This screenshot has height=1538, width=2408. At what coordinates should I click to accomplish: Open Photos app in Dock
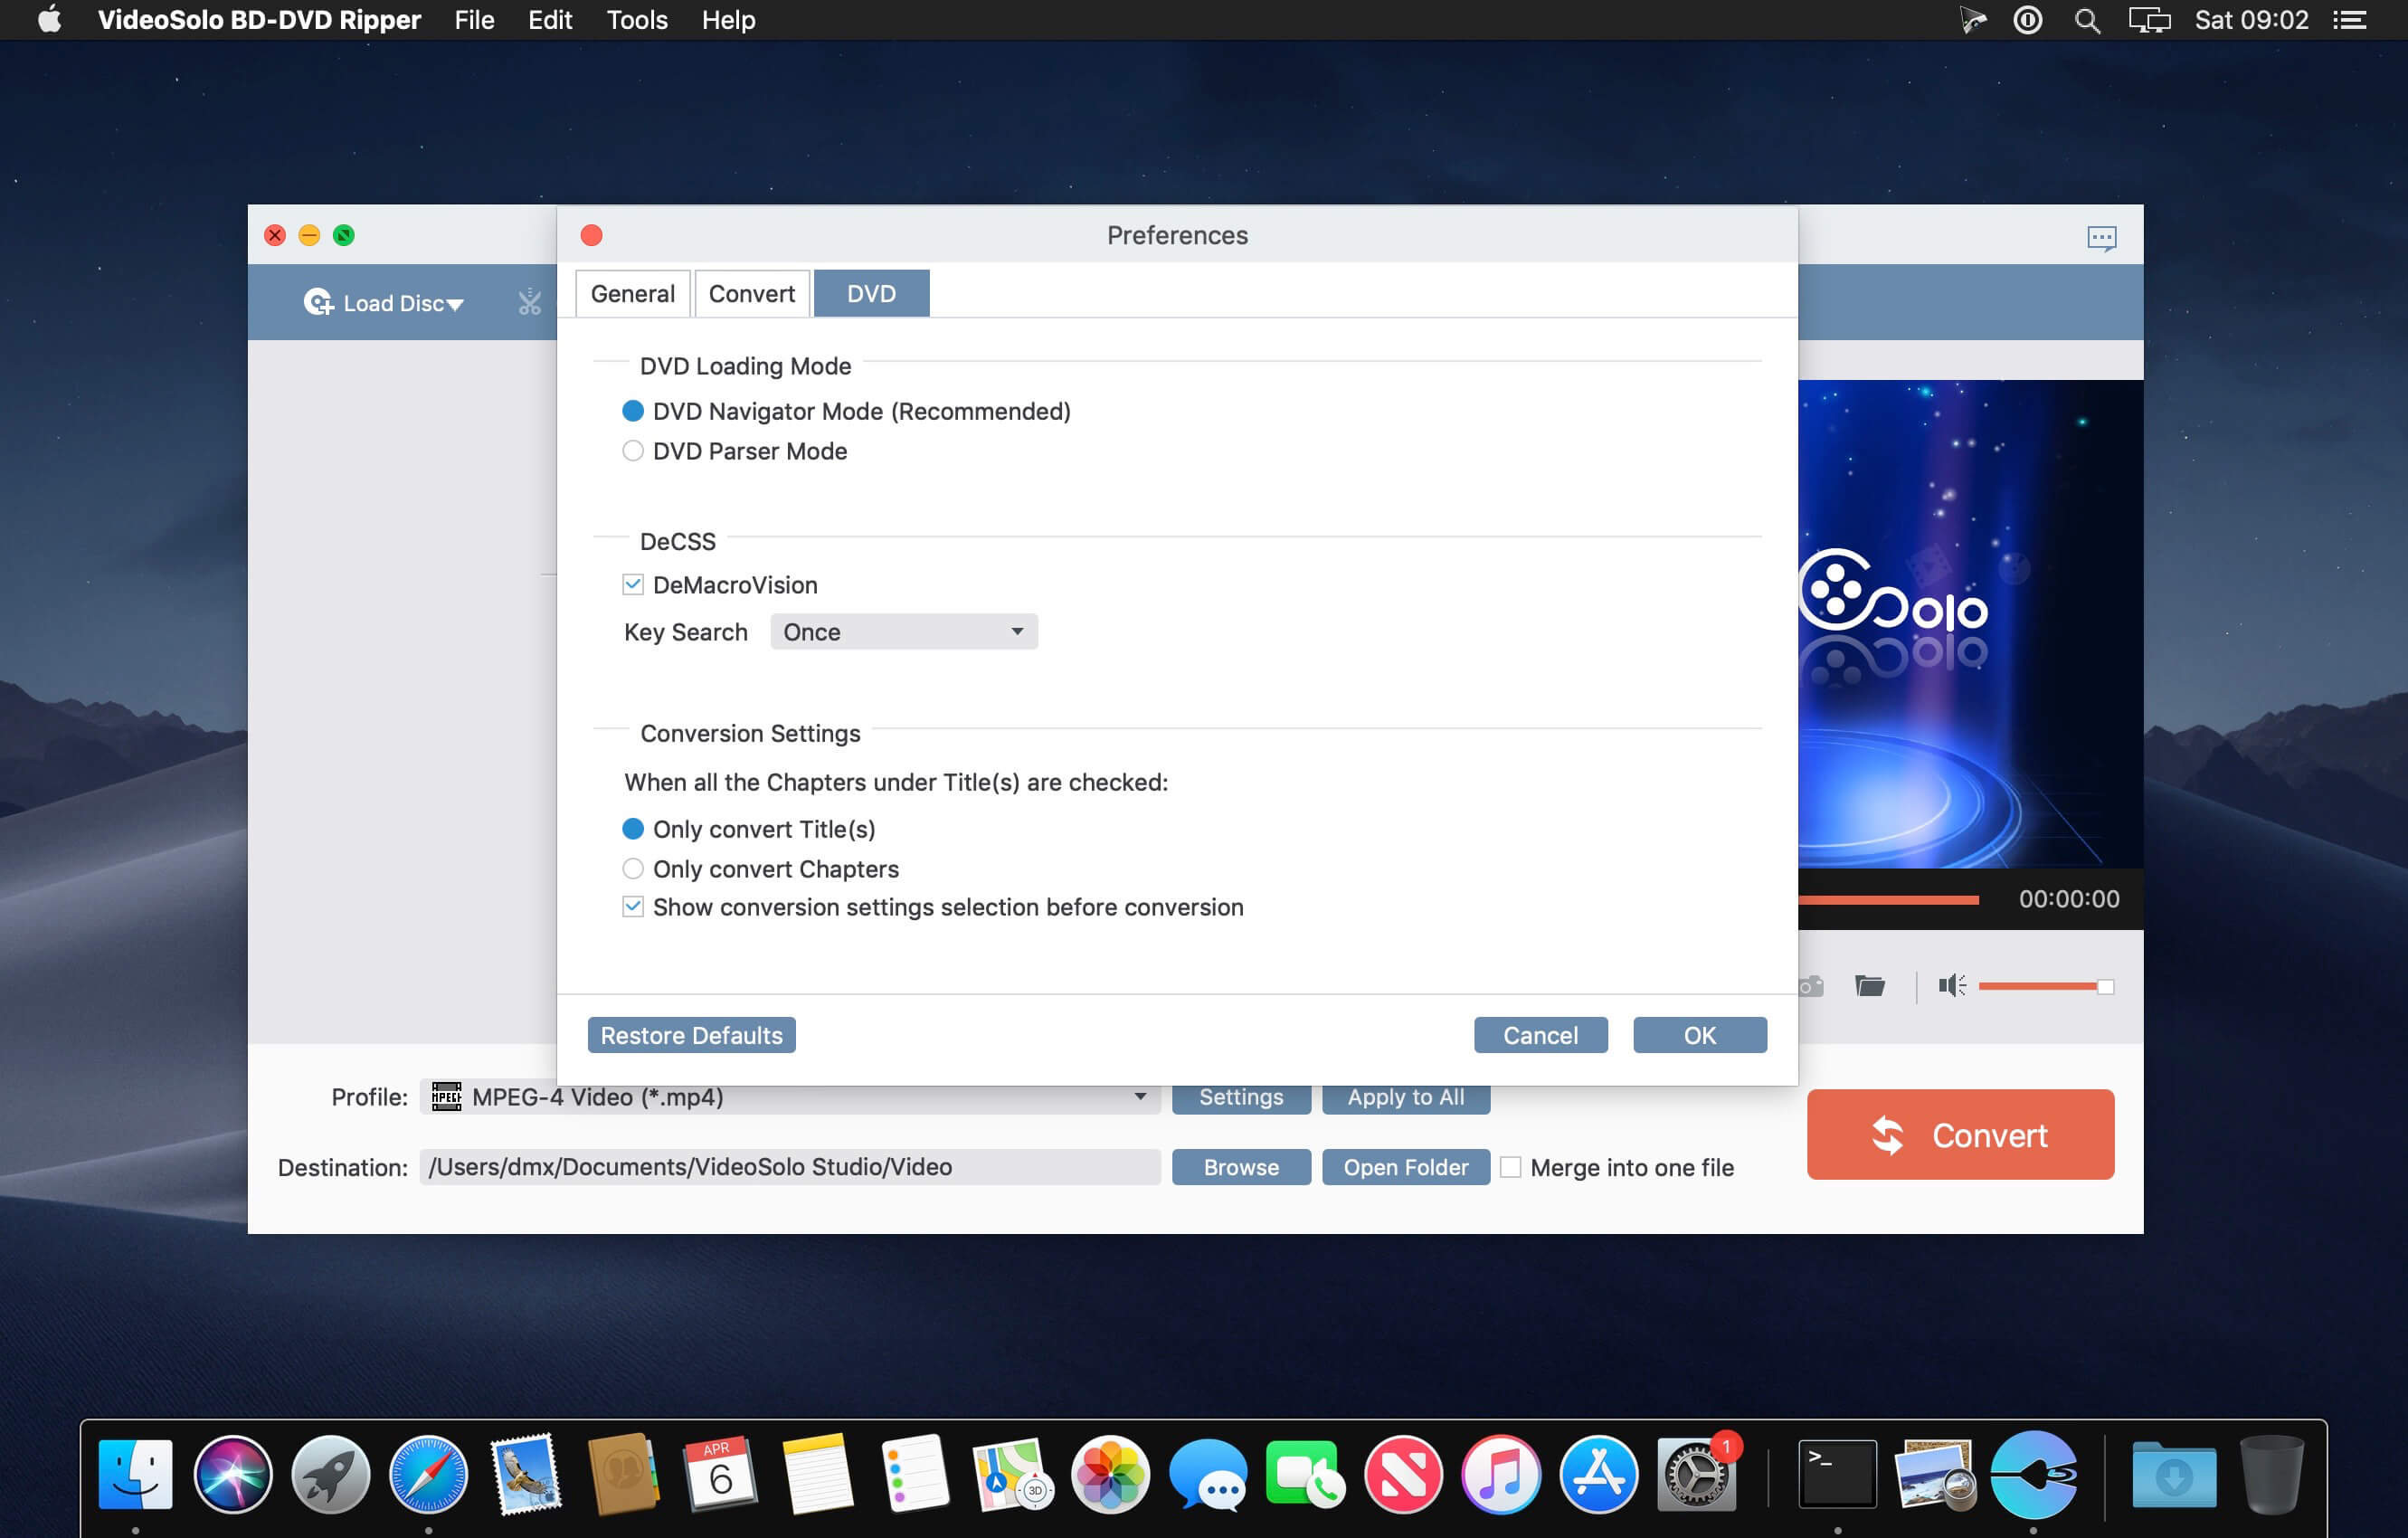pyautogui.click(x=1110, y=1473)
